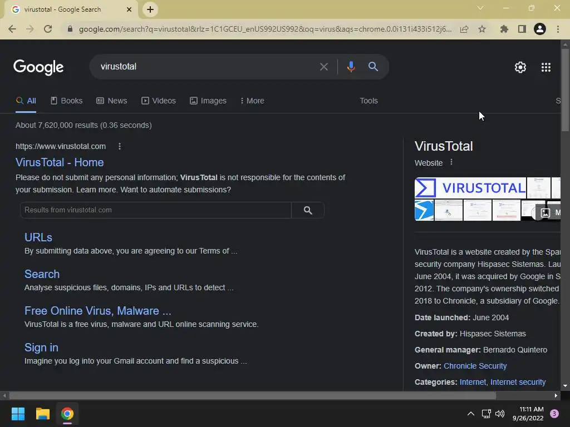Image resolution: width=570 pixels, height=427 pixels.
Task: Click the blue arrow logo thumbnail
Action: [x=424, y=210]
